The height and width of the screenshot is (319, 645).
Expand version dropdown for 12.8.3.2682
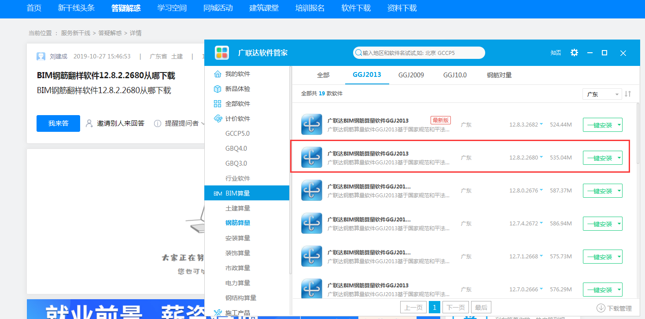click(542, 124)
